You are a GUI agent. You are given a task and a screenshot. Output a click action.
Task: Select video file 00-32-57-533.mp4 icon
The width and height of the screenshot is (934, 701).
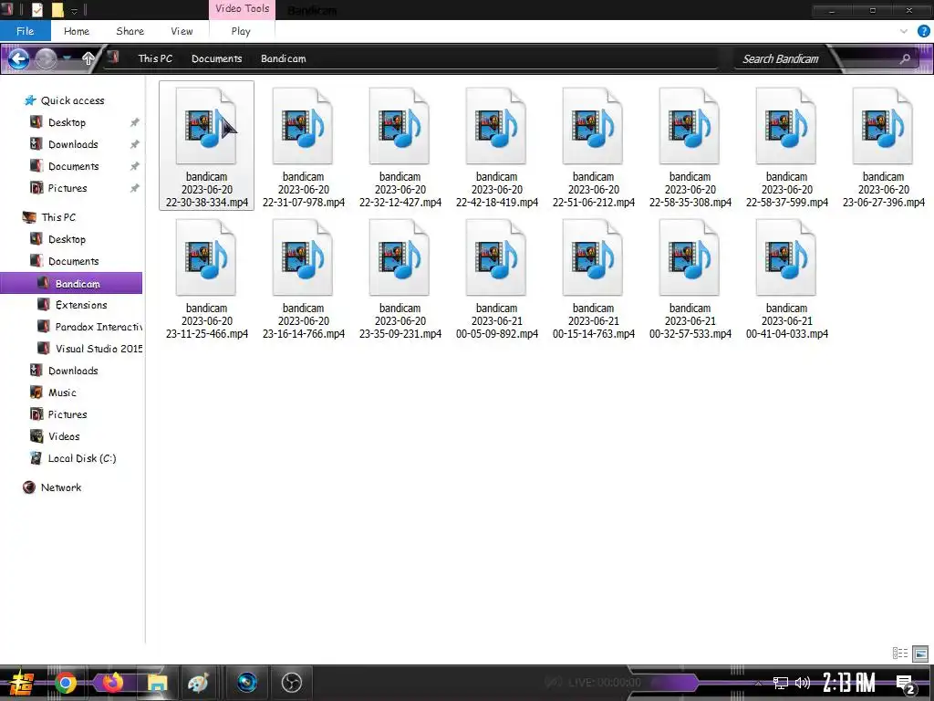pos(690,257)
